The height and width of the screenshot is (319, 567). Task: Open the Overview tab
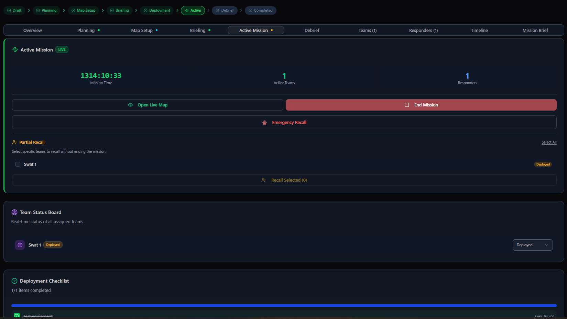[33, 30]
